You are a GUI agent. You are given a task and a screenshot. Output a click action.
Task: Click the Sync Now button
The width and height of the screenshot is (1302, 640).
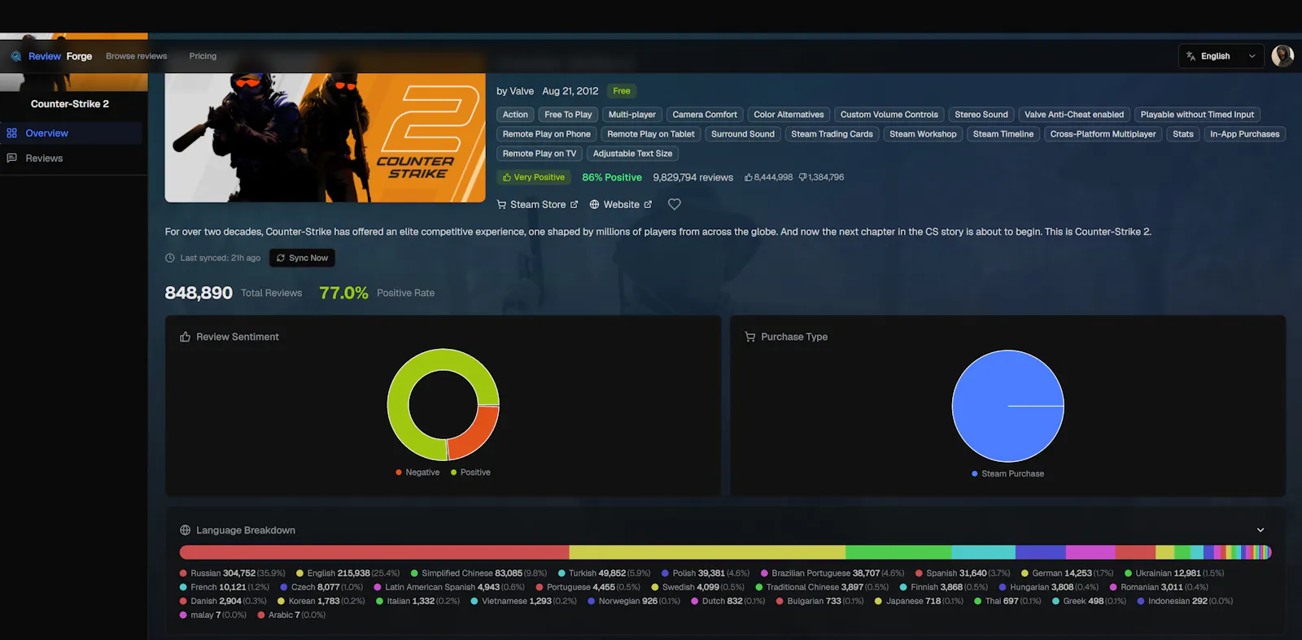302,258
